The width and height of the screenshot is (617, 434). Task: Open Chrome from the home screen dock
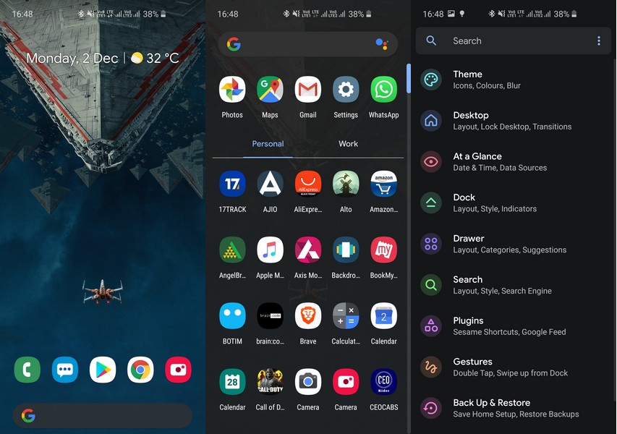tap(140, 370)
